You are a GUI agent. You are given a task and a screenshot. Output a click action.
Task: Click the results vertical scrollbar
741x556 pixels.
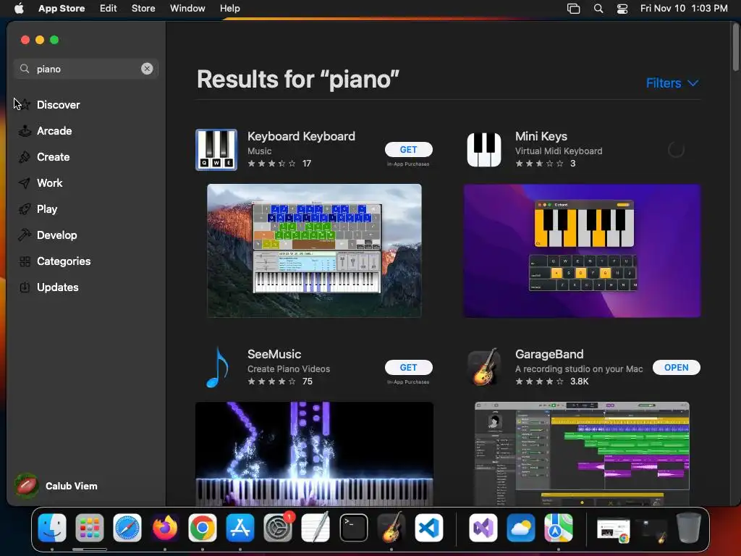(x=736, y=47)
